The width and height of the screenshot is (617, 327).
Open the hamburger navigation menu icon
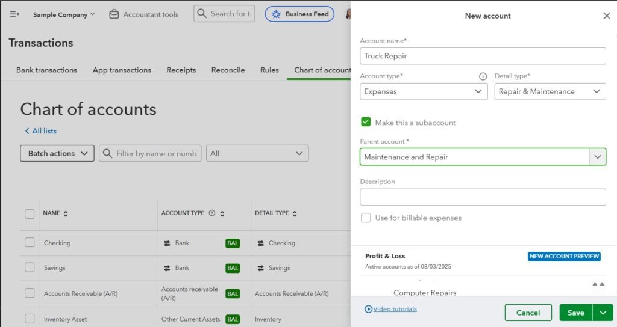14,14
